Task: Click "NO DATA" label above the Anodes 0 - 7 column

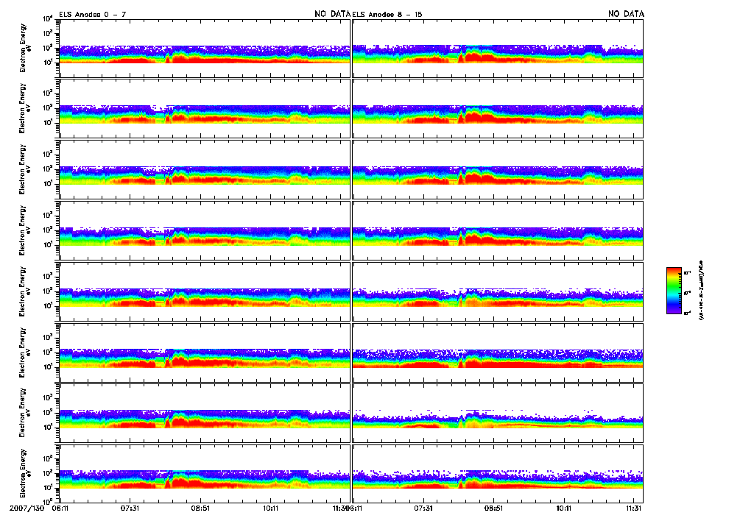Action: [x=332, y=14]
